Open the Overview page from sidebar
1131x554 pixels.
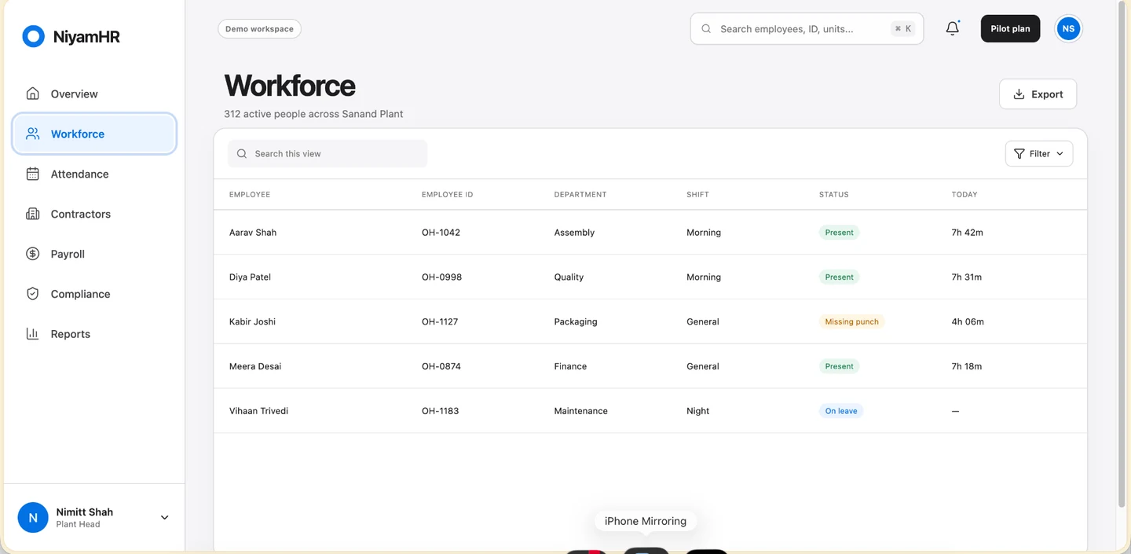94,94
